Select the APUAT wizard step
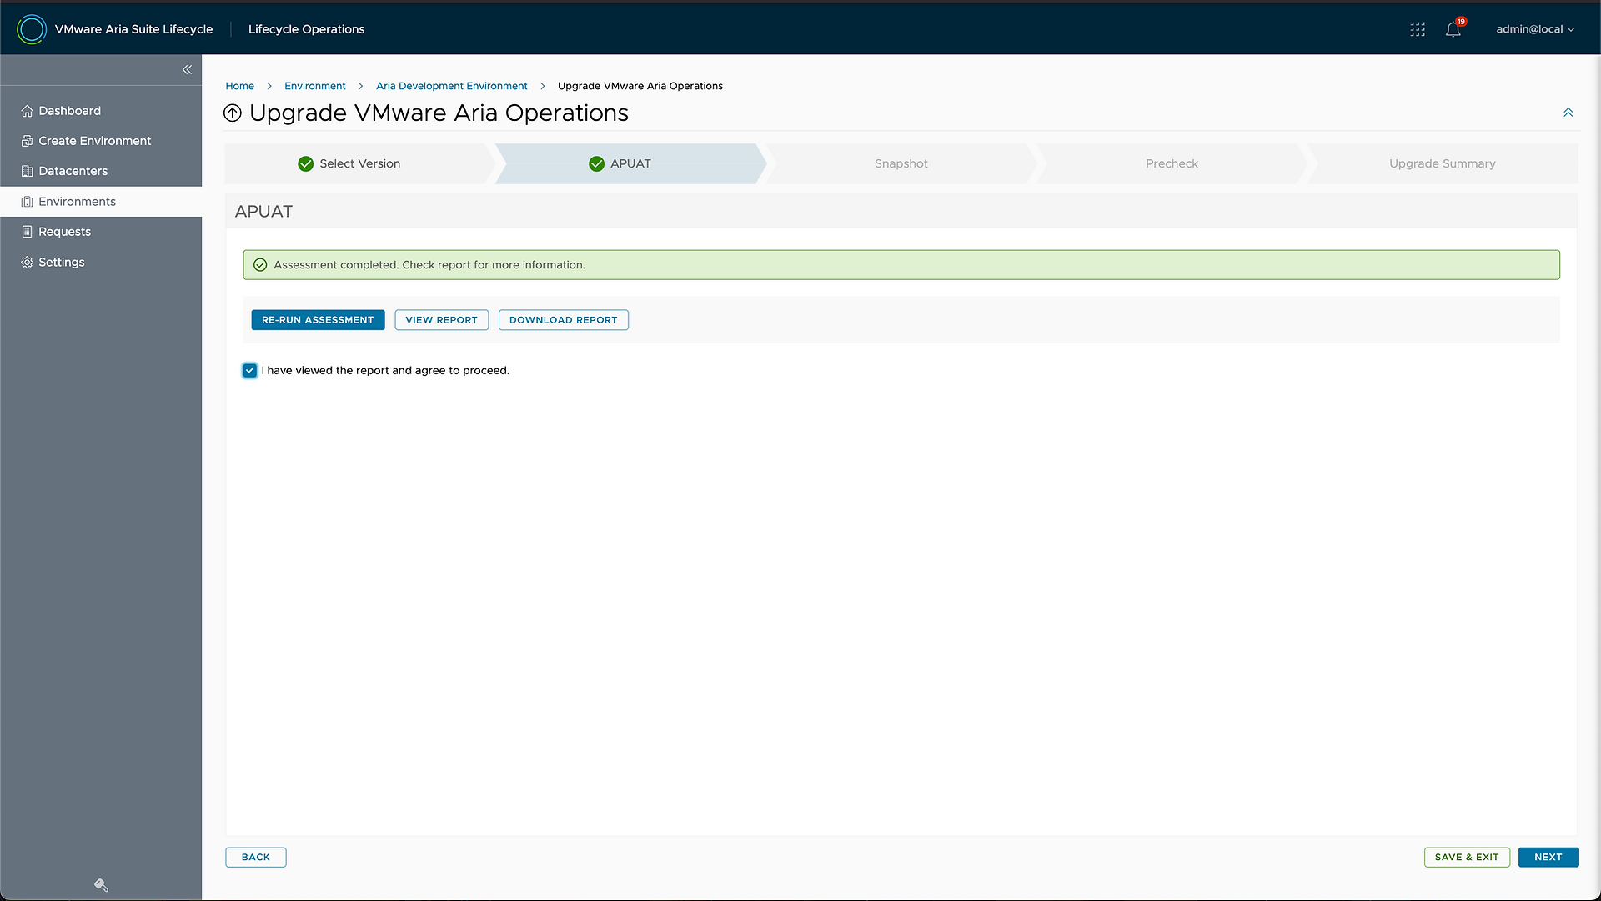1601x901 pixels. 630,164
